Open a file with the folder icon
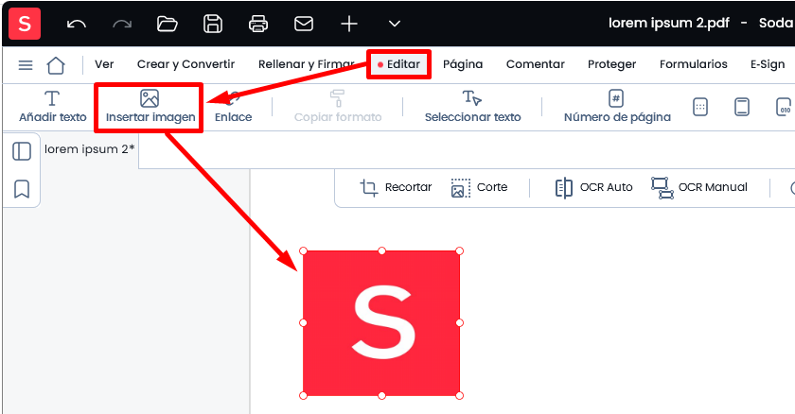Image resolution: width=795 pixels, height=414 pixels. [167, 24]
